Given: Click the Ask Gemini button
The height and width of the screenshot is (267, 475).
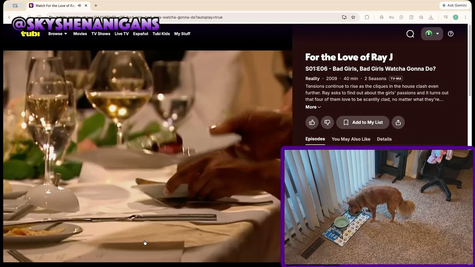Looking at the screenshot, I should pyautogui.click(x=454, y=6).
